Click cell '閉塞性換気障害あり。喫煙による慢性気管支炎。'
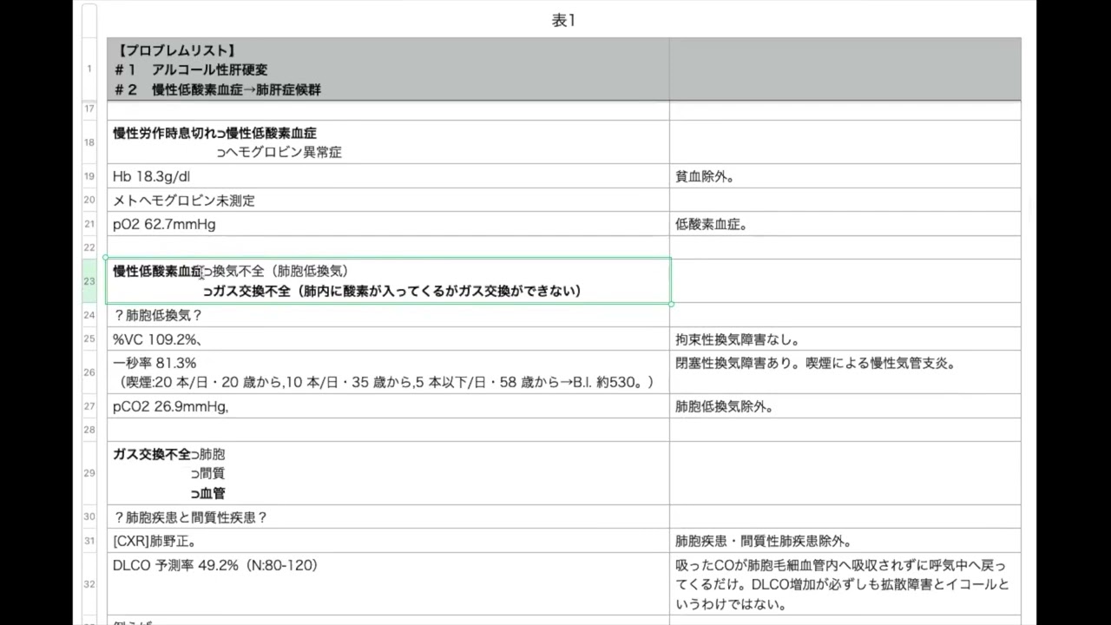Screen dimensions: 1111x625 845,372
